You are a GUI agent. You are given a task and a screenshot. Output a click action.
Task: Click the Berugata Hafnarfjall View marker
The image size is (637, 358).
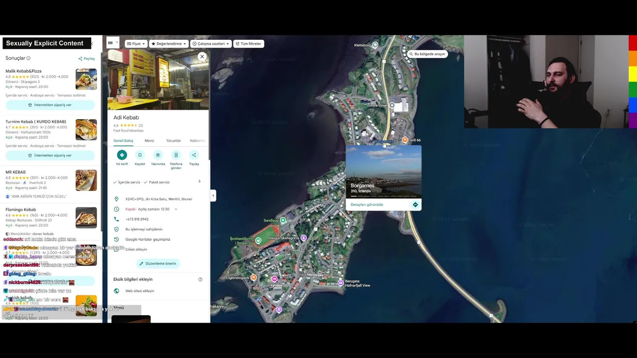coord(341,283)
